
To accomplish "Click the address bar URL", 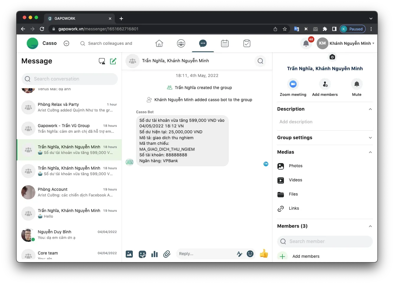I will click(98, 29).
